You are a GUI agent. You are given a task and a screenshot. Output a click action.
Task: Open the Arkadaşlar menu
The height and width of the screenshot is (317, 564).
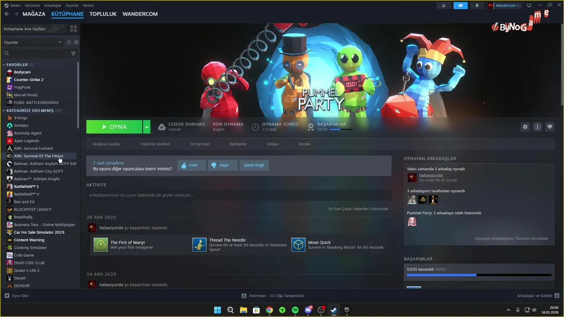pyautogui.click(x=53, y=5)
